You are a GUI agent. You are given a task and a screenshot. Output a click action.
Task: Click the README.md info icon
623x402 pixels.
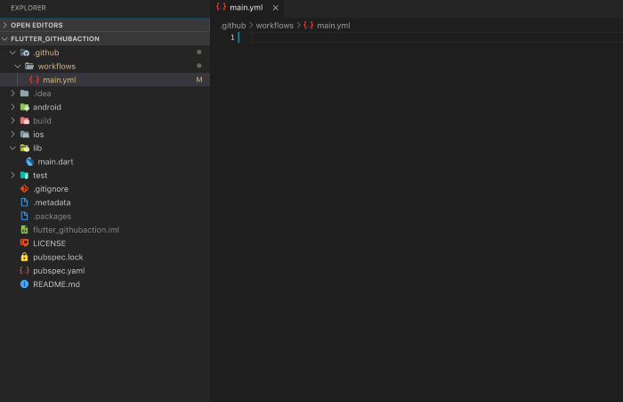coord(24,284)
